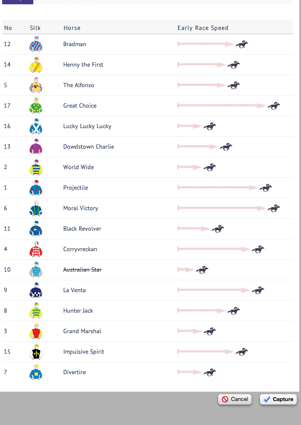
Task: Select the struck-through Australian Star entry
Action: click(x=82, y=270)
